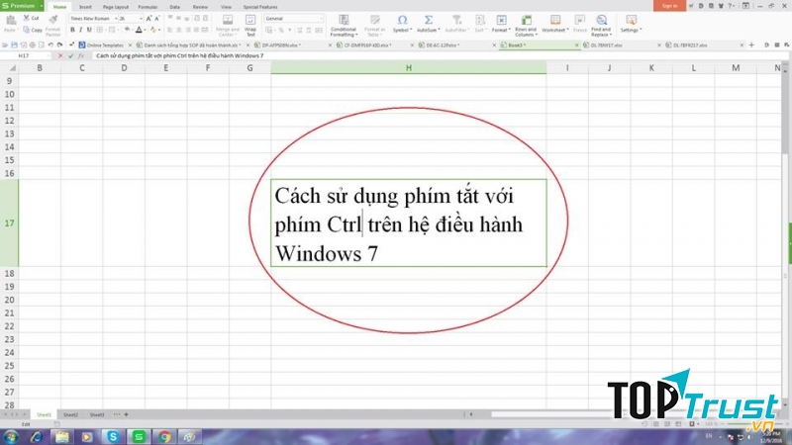Open Find and Replace
The image size is (792, 445).
tap(601, 26)
